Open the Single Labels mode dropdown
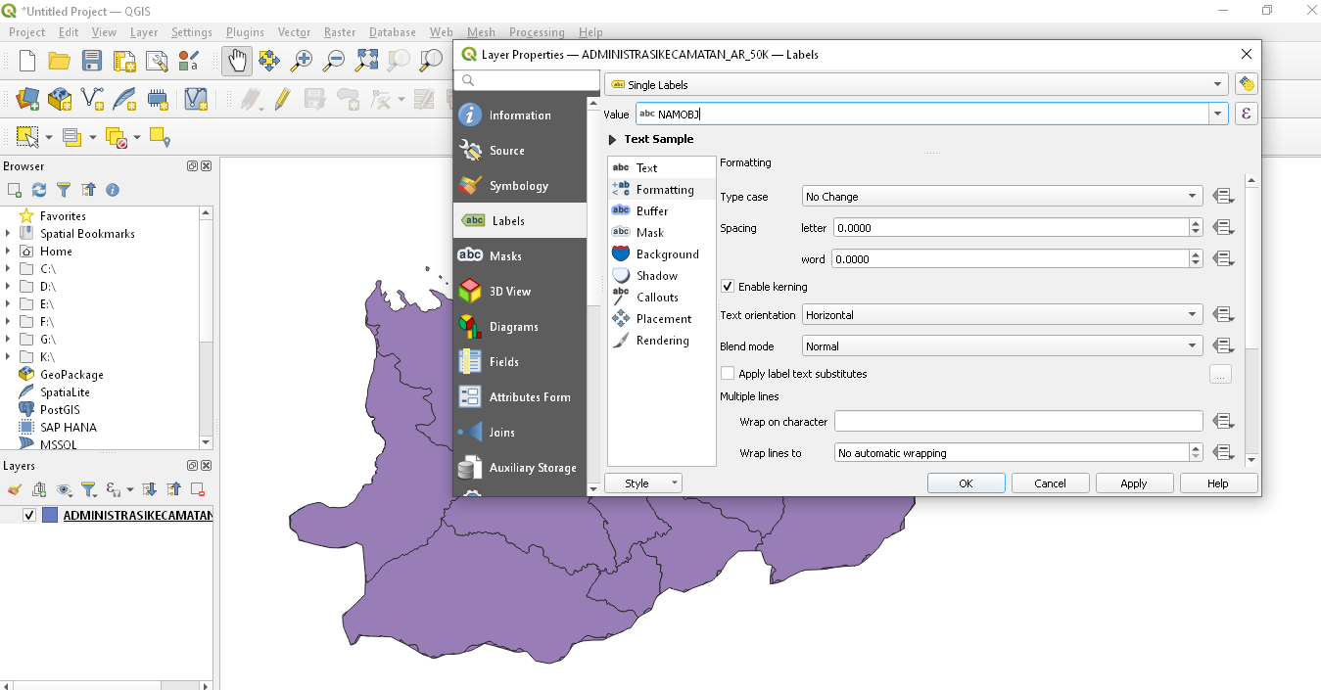 916,85
